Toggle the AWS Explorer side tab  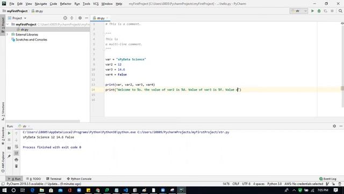pos(3,162)
